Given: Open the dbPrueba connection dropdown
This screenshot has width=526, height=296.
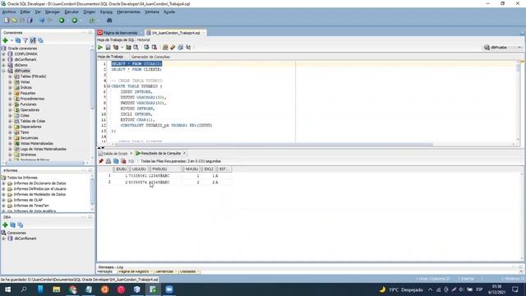Looking at the screenshot, I should click(x=502, y=48).
